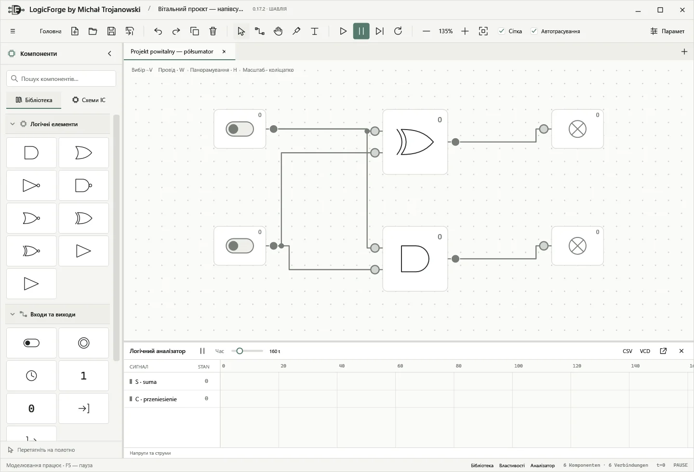Collapse the Логічні елементи section
694x472 pixels.
(x=13, y=124)
